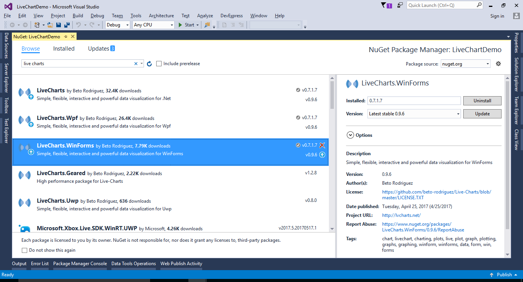Viewport: 523px width, 282px height.
Task: Pin the NuGet LiveChartDemo tab
Action: (65, 36)
